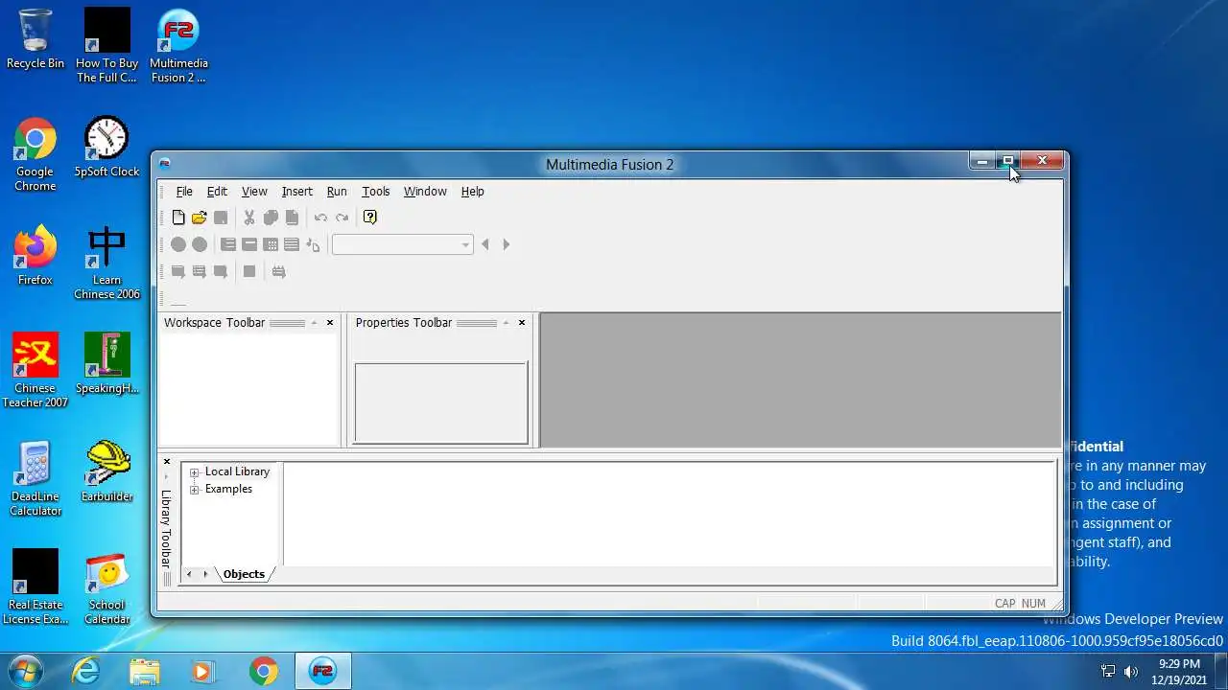Click the Stop square icon
The height and width of the screenshot is (690, 1228).
tap(249, 271)
